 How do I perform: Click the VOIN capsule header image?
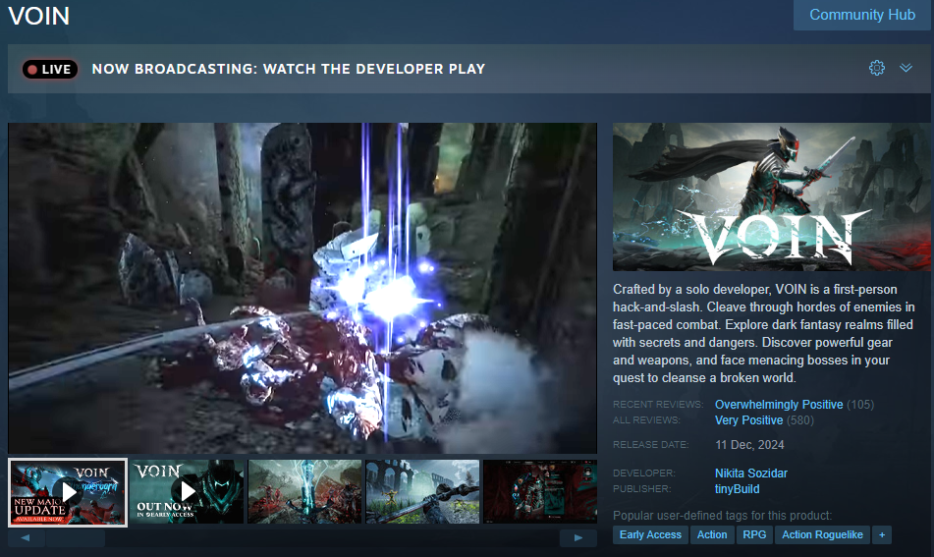771,197
